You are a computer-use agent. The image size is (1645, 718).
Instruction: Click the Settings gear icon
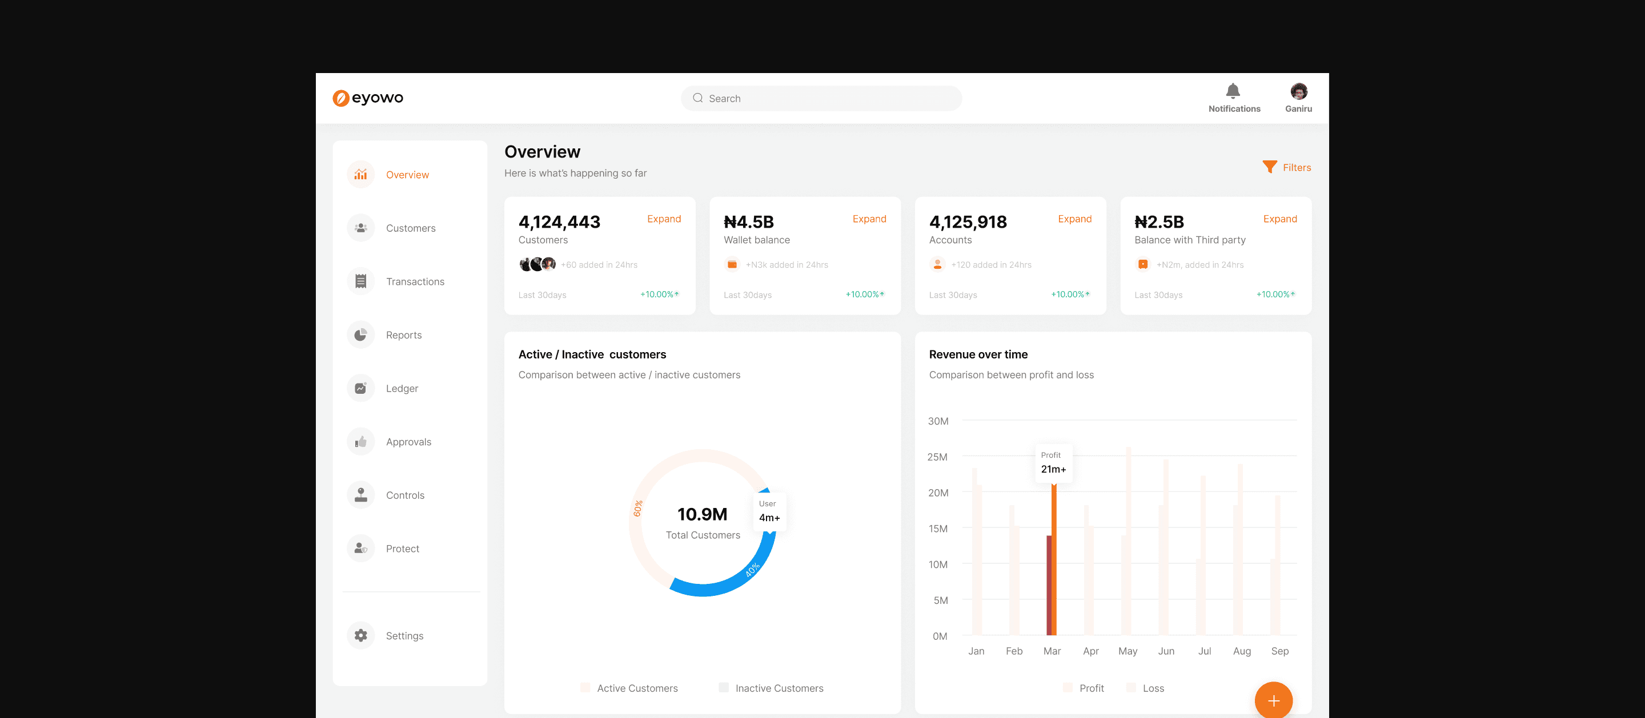(x=360, y=636)
